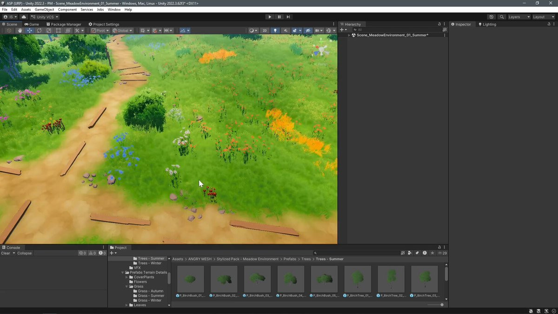Click the console Clear button
Screen dimensions: 558x314
click(6, 253)
